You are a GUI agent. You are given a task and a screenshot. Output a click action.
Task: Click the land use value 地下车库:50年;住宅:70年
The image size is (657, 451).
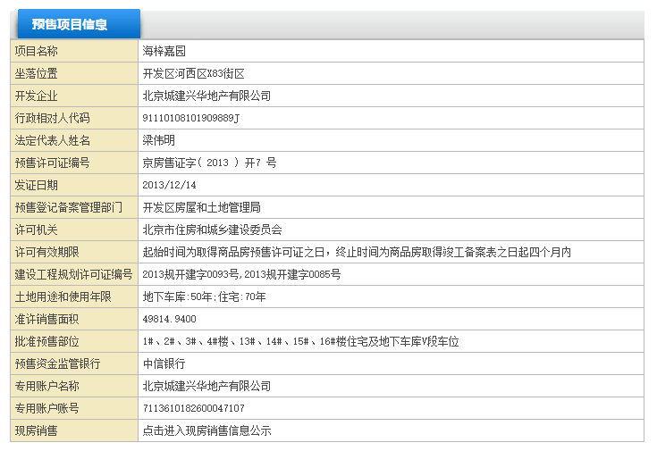[204, 296]
